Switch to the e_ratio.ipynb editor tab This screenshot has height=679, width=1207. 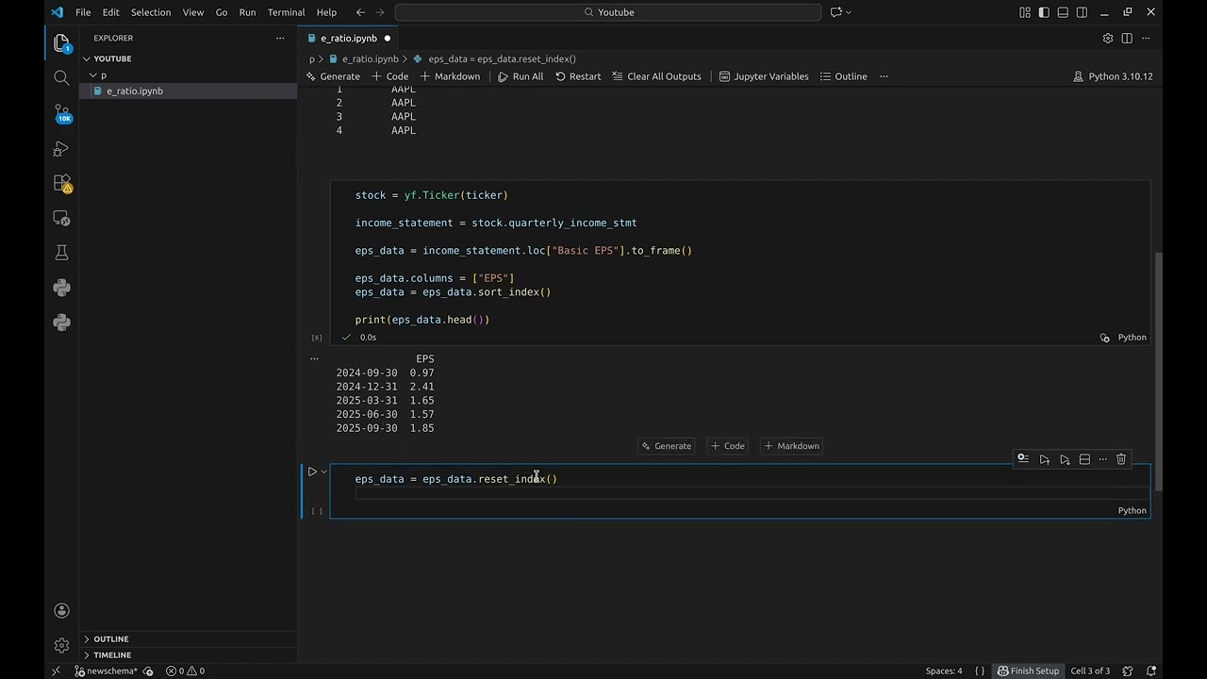point(349,38)
